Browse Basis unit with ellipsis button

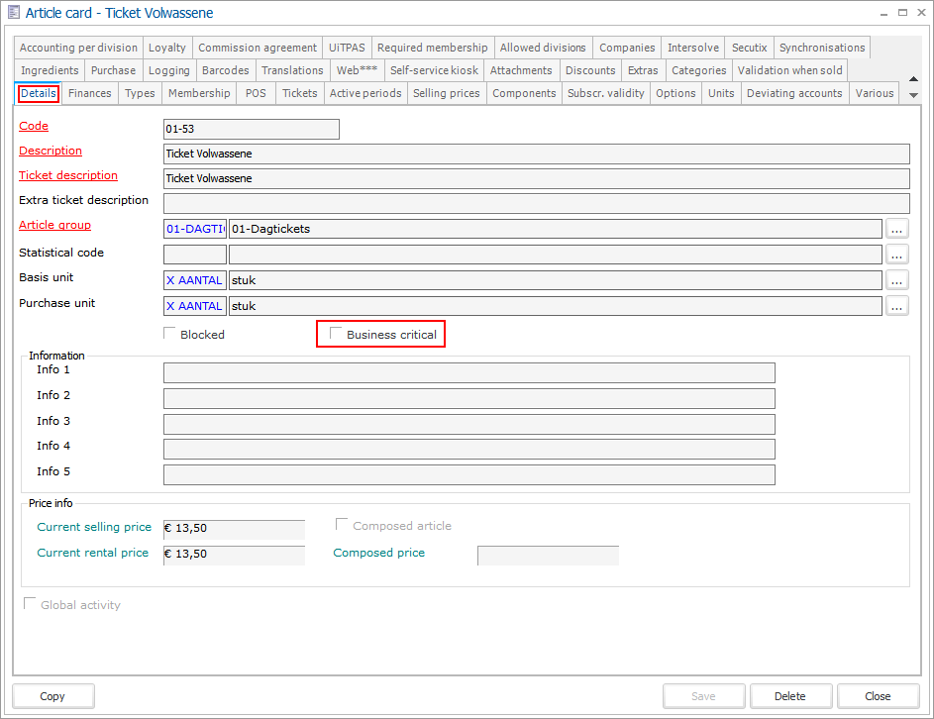[x=896, y=280]
